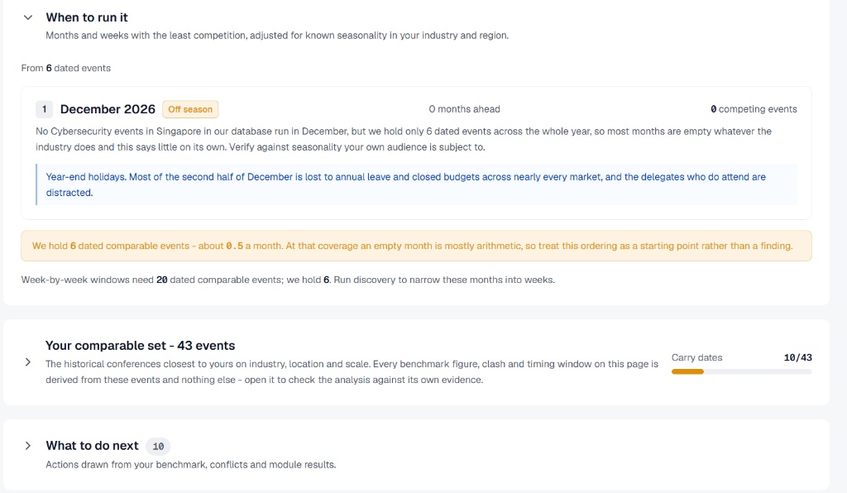Click the Months and weeks with least competition subtitle
The height and width of the screenshot is (493, 847).
pyautogui.click(x=277, y=36)
